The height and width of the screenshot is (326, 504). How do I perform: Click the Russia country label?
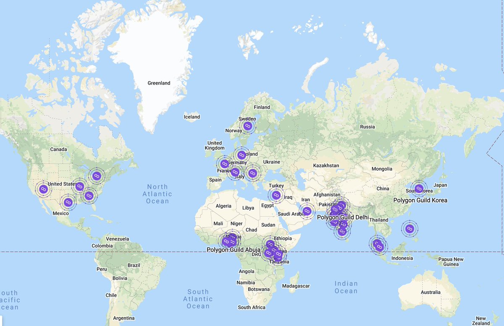click(367, 127)
